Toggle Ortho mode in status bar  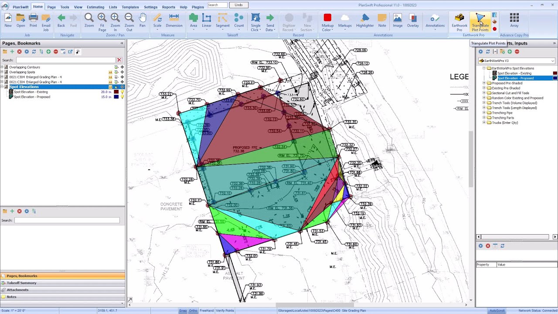click(193, 311)
